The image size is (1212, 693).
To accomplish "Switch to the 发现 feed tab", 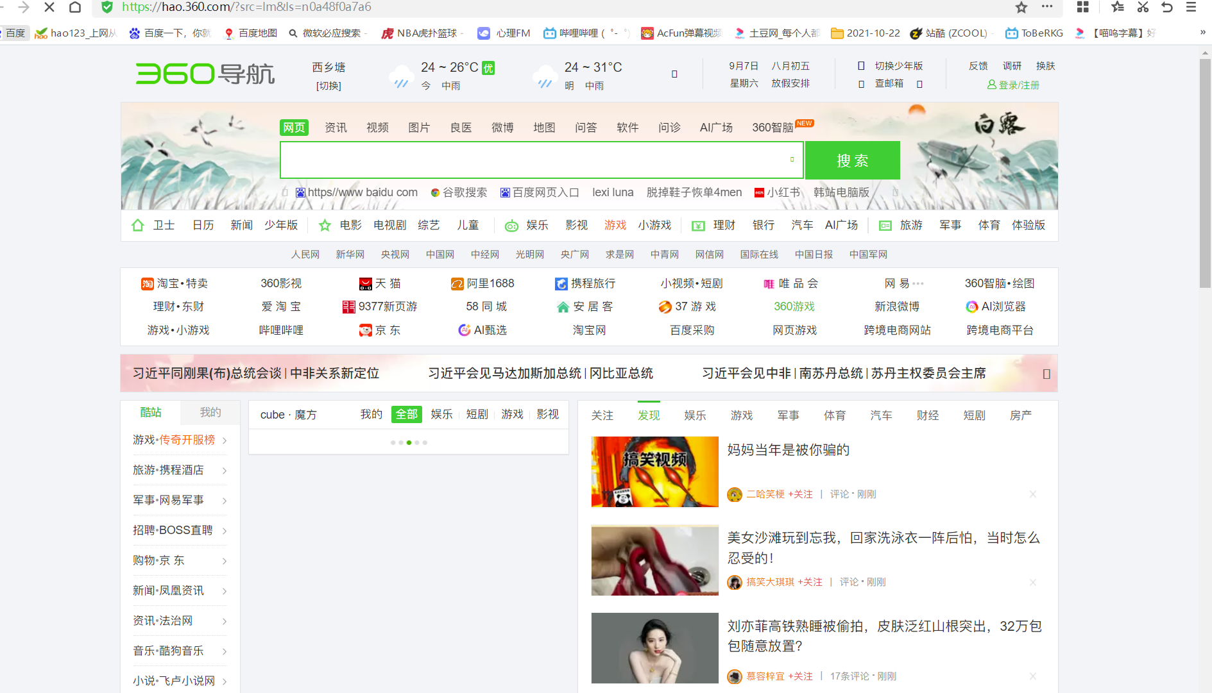I will tap(649, 415).
